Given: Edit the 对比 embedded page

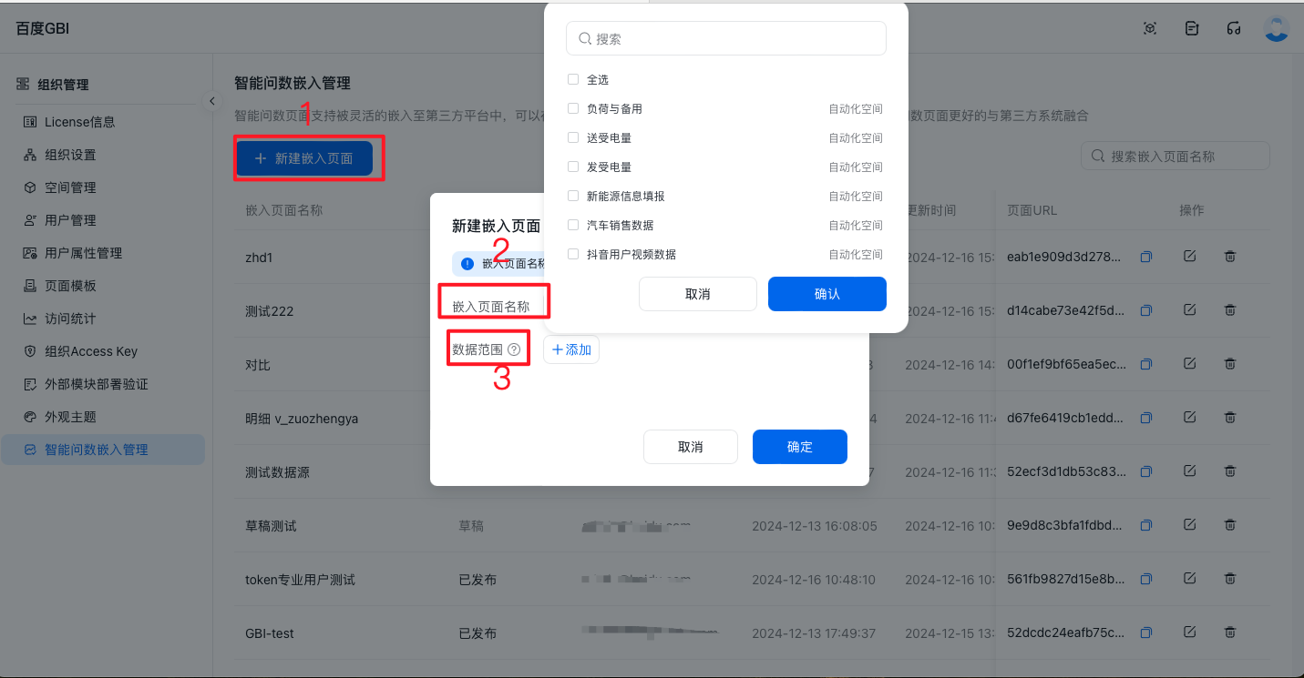Looking at the screenshot, I should pyautogui.click(x=1189, y=364).
